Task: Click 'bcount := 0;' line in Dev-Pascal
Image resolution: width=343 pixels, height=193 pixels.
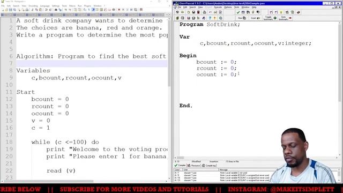Action: click(x=217, y=62)
